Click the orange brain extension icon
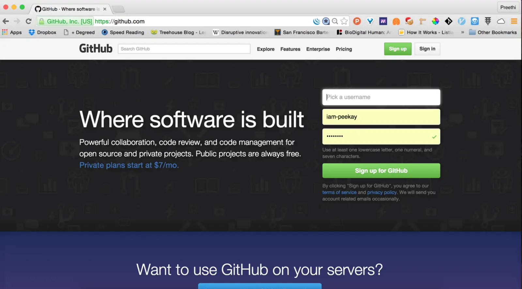This screenshot has width=522, height=289. (x=396, y=22)
